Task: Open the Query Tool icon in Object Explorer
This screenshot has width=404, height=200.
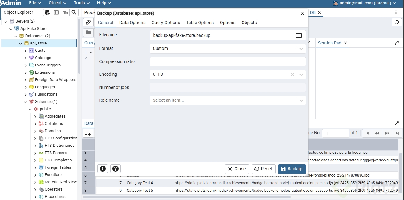Action: (x=47, y=12)
